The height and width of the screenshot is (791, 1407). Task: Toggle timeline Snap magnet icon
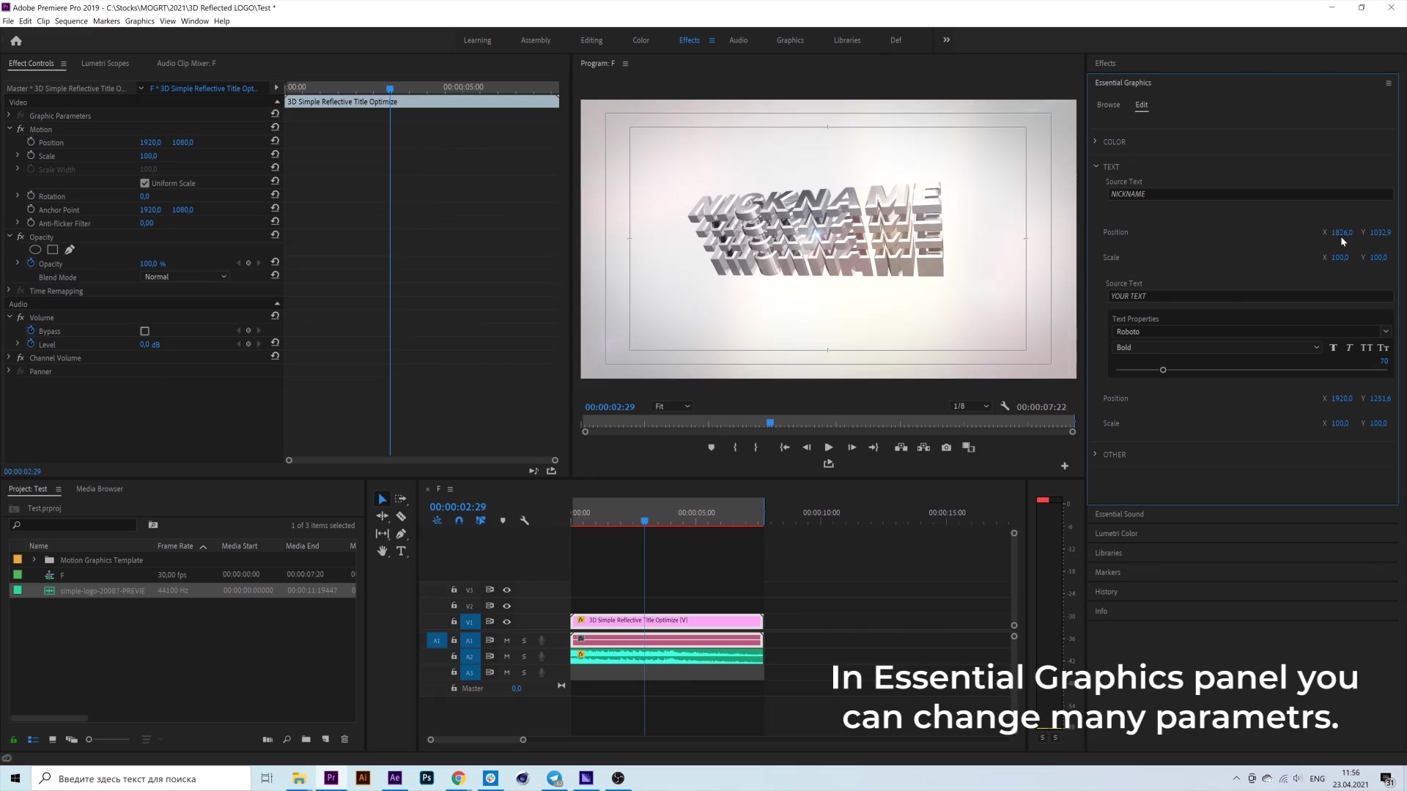pyautogui.click(x=459, y=521)
